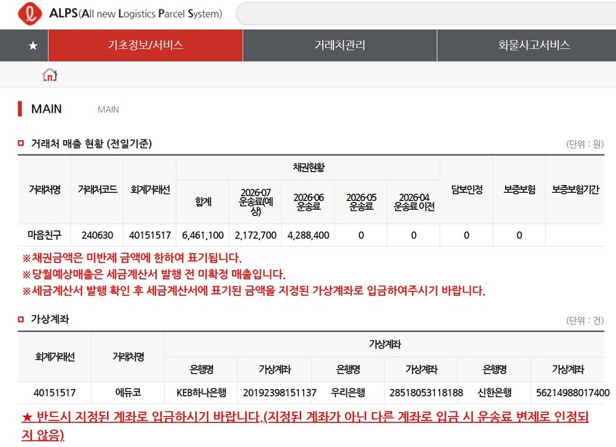Screen dimensions: 616x447
Task: Select account number 56214988017400
Action: point(573,392)
